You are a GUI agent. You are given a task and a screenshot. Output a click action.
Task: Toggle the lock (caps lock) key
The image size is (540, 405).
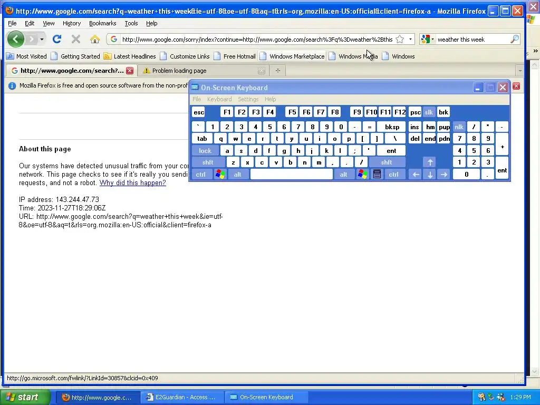click(205, 150)
